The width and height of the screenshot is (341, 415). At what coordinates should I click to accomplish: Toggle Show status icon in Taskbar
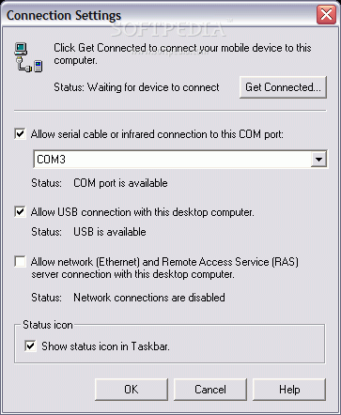point(30,346)
